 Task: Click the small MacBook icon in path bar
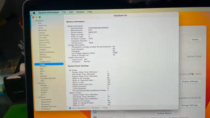point(70,108)
